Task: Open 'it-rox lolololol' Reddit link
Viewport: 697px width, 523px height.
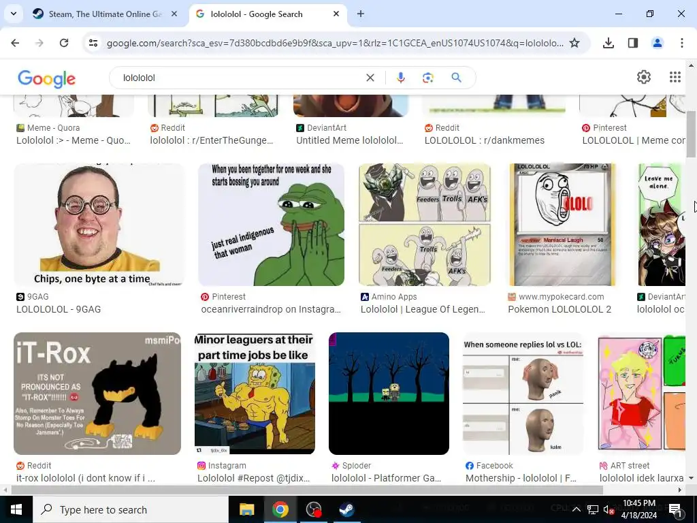Action: [86, 478]
